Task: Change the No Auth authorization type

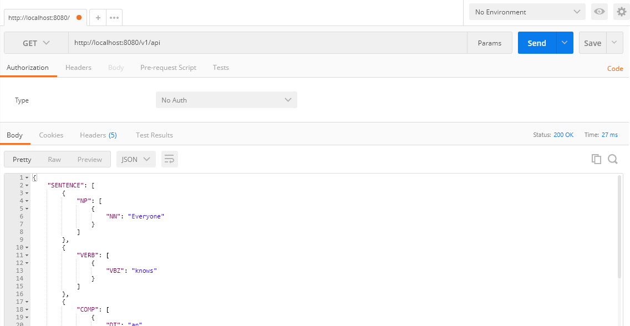Action: (226, 100)
